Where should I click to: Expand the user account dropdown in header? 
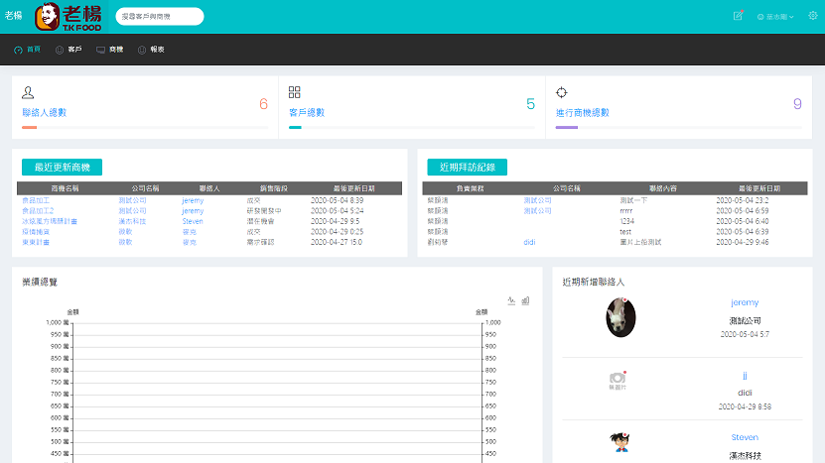pos(775,17)
